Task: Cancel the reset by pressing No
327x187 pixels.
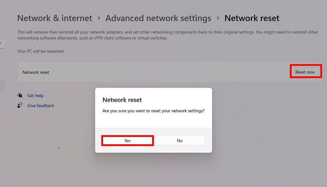Action: click(x=180, y=140)
